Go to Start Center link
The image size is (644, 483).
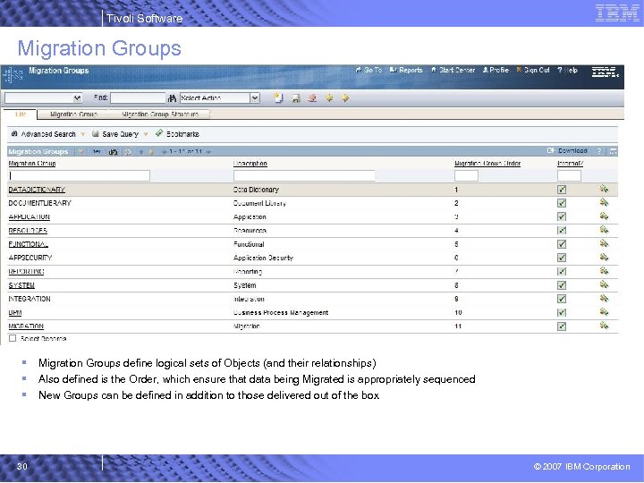pyautogui.click(x=453, y=71)
